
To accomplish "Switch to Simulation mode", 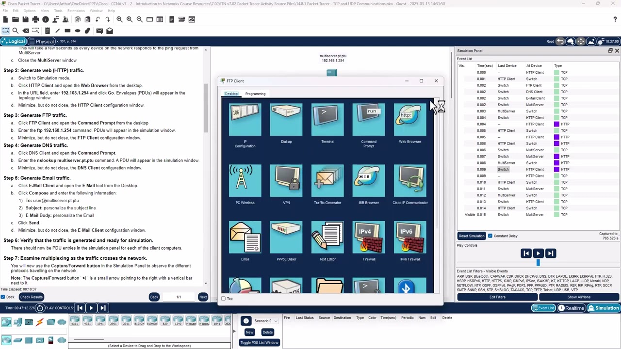I will [x=604, y=308].
